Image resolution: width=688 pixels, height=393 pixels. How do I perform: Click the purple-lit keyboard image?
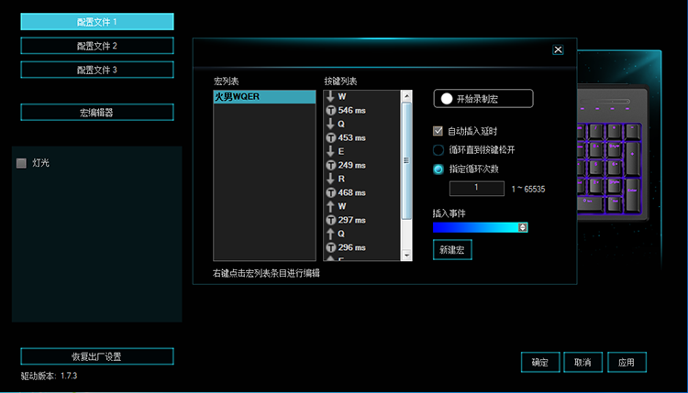613,153
